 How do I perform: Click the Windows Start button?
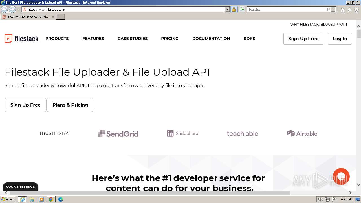coord(8,199)
